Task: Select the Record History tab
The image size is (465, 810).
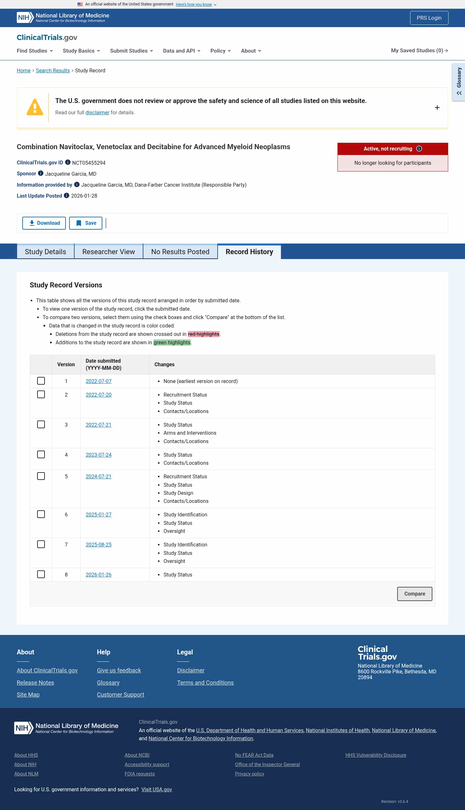Action: coord(249,252)
